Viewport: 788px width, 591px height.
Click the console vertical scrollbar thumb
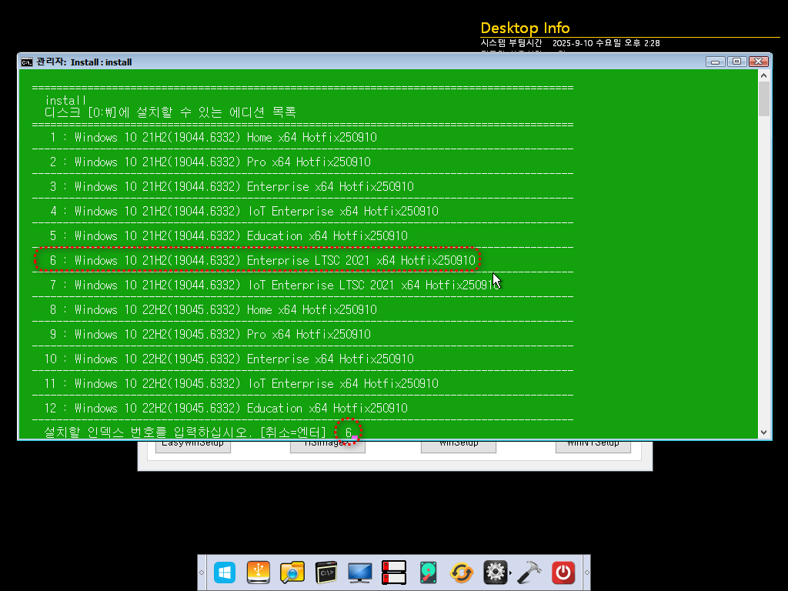coord(764,98)
